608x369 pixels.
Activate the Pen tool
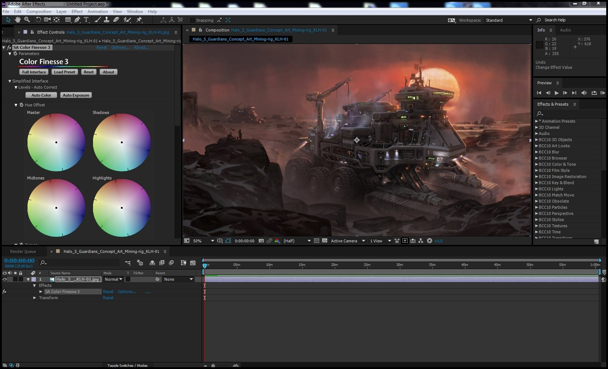tap(77, 20)
